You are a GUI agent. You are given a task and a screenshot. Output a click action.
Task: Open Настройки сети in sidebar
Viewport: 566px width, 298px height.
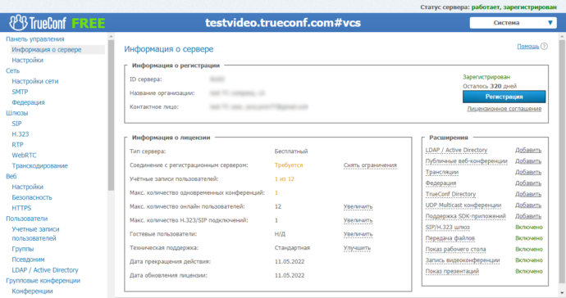pyautogui.click(x=35, y=81)
